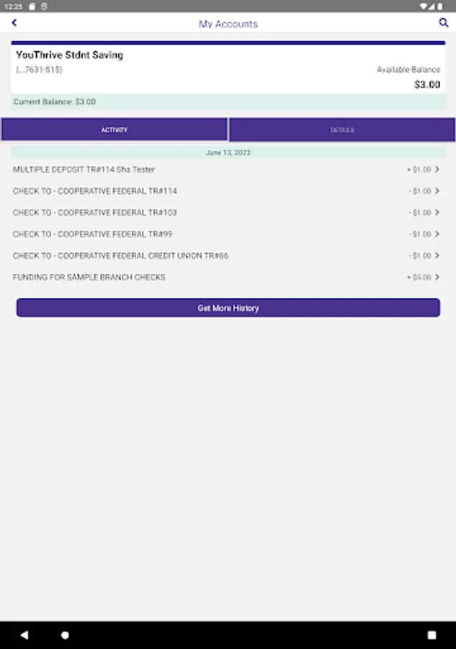456x649 pixels.
Task: Tap the back arrow in header
Action: 14,23
